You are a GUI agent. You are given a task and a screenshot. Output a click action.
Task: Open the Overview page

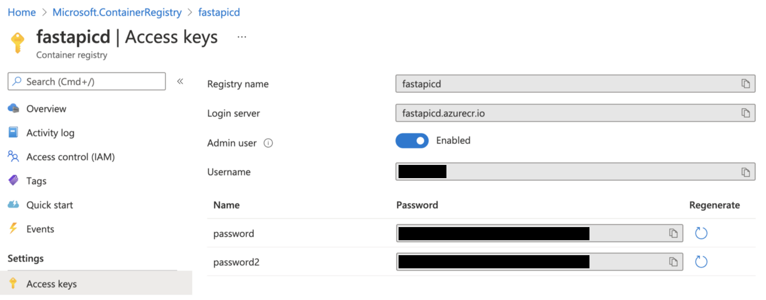coord(46,109)
